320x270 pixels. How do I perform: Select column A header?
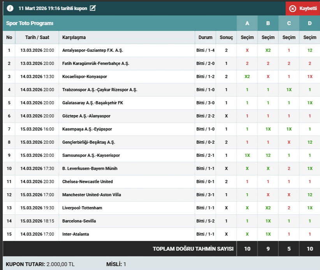click(x=247, y=23)
